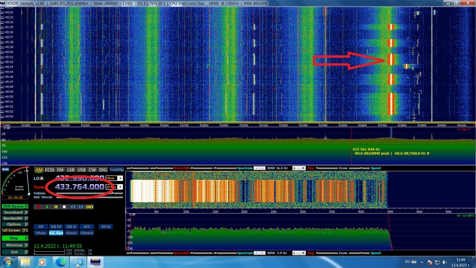
Task: Select the FM demodulation mode
Action: tap(60, 170)
